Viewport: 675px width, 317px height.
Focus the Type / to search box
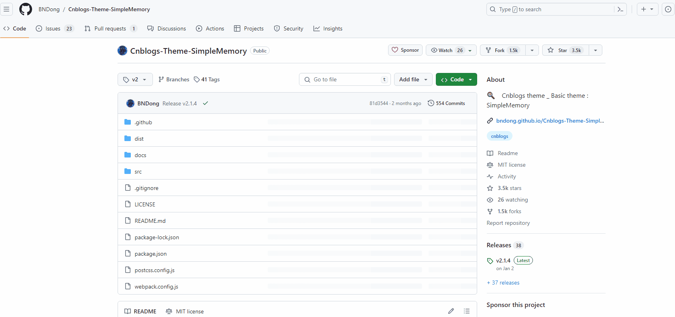coord(556,9)
